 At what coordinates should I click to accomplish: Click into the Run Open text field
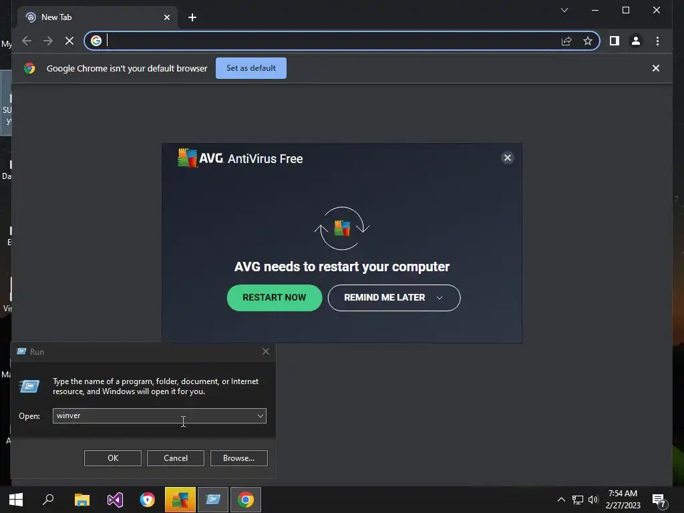[x=154, y=415]
